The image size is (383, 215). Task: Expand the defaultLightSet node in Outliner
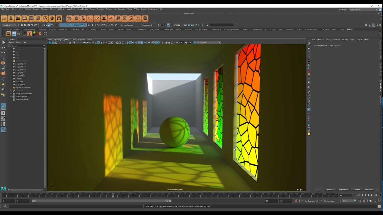pyautogui.click(x=11, y=96)
